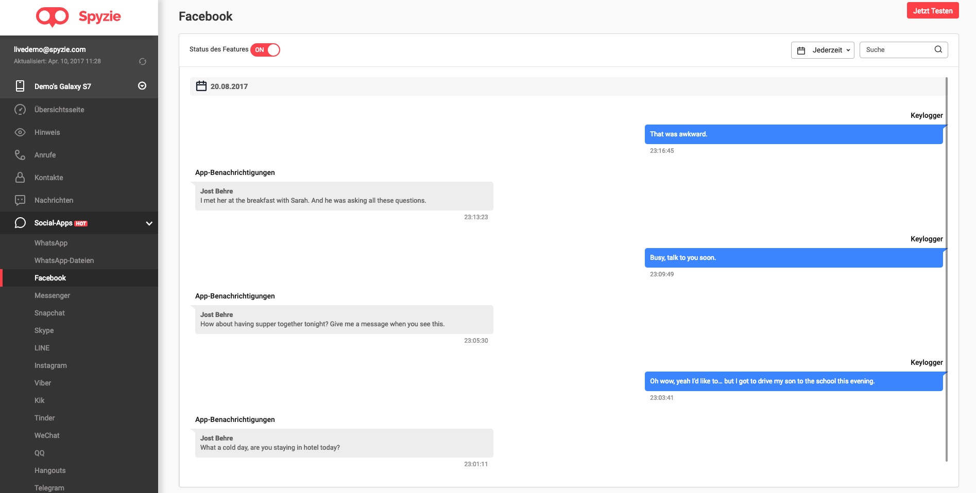Click the Jetzt Testen button
The height and width of the screenshot is (493, 976).
coord(933,11)
